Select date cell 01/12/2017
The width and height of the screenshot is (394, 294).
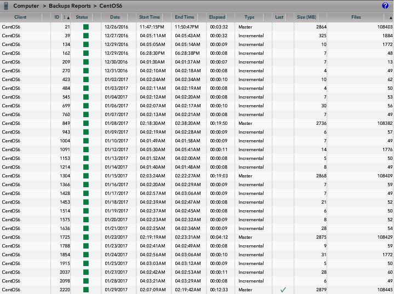[x=116, y=149]
